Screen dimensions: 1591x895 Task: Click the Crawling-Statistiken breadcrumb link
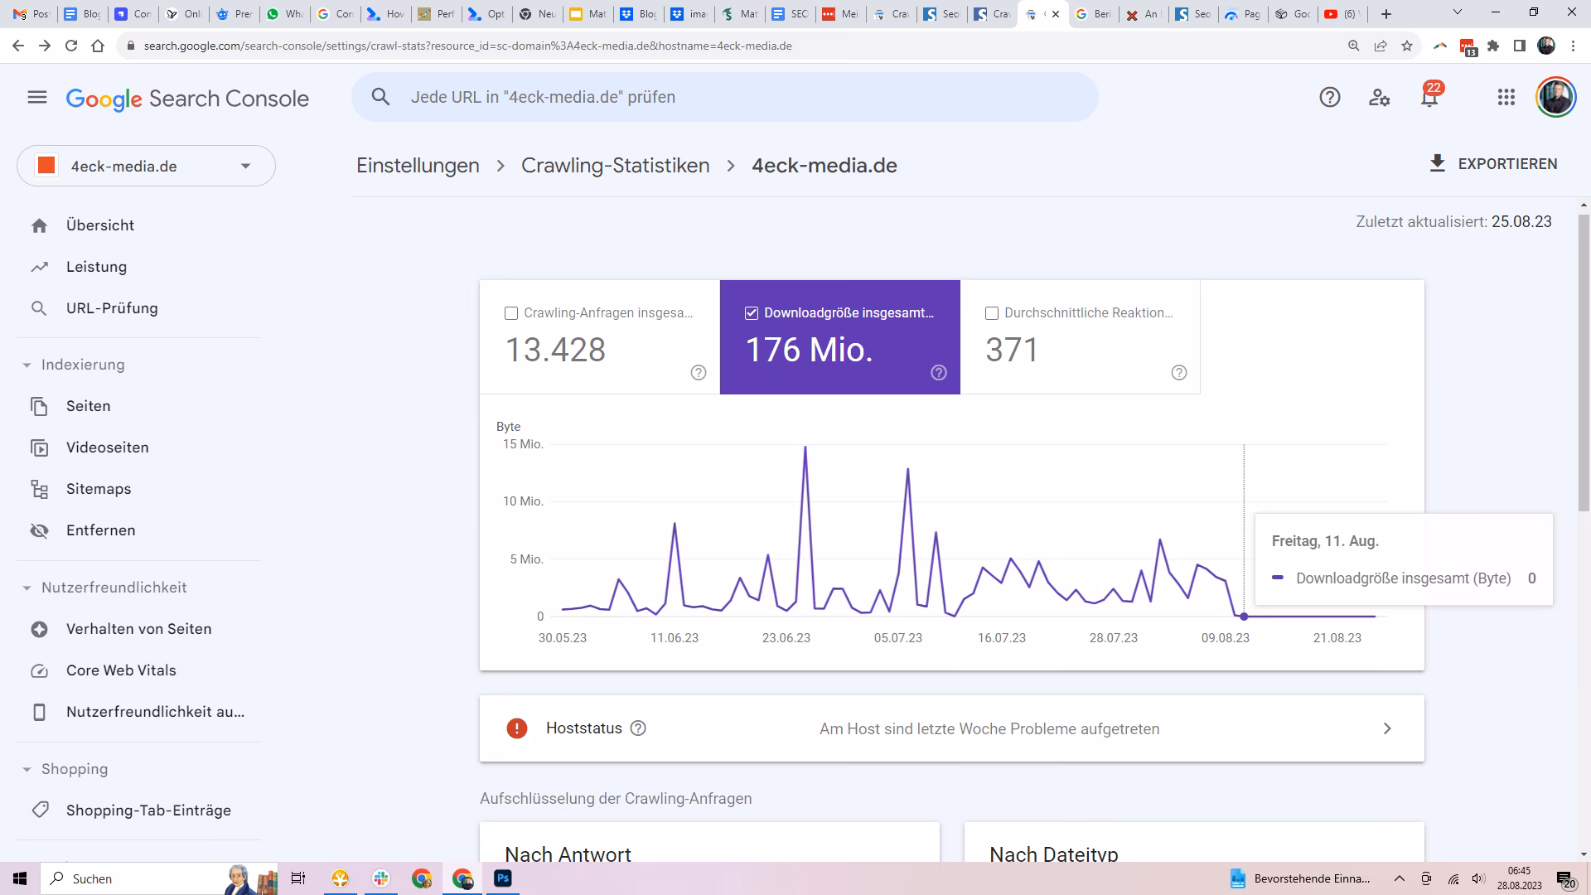click(x=615, y=165)
